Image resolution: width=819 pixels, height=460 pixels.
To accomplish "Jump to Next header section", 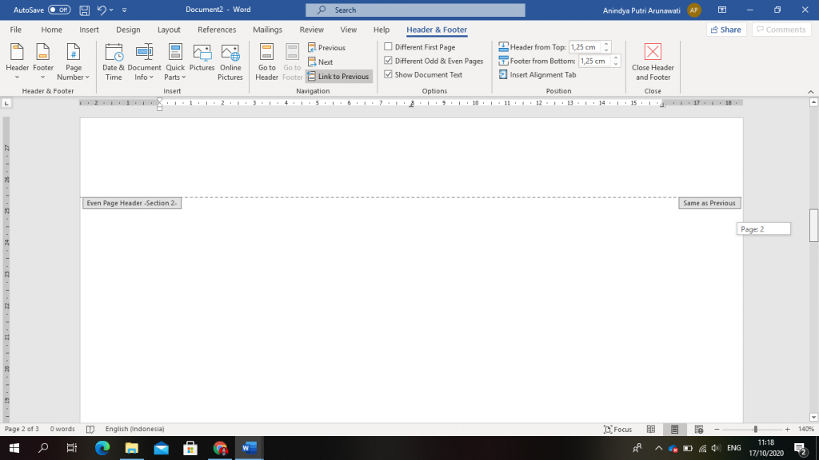I will 320,62.
